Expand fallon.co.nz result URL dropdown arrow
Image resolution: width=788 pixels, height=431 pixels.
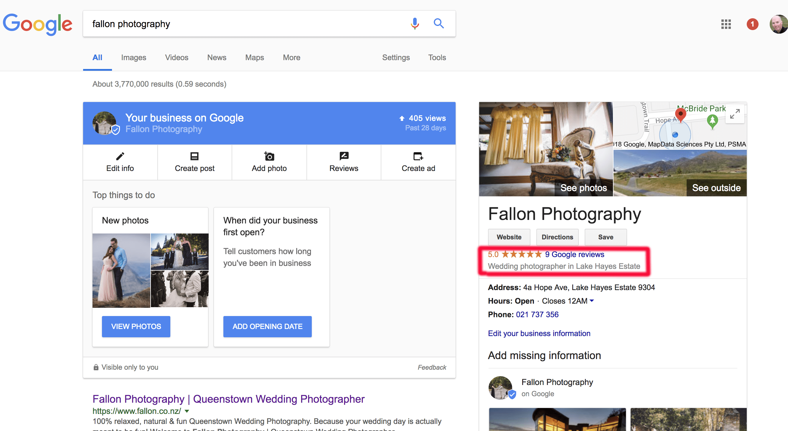point(187,411)
